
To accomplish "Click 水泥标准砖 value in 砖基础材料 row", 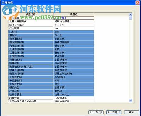I will click(x=74, y=60).
